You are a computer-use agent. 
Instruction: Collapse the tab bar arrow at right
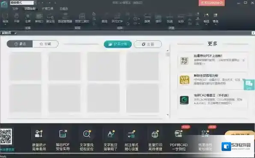click(x=253, y=33)
